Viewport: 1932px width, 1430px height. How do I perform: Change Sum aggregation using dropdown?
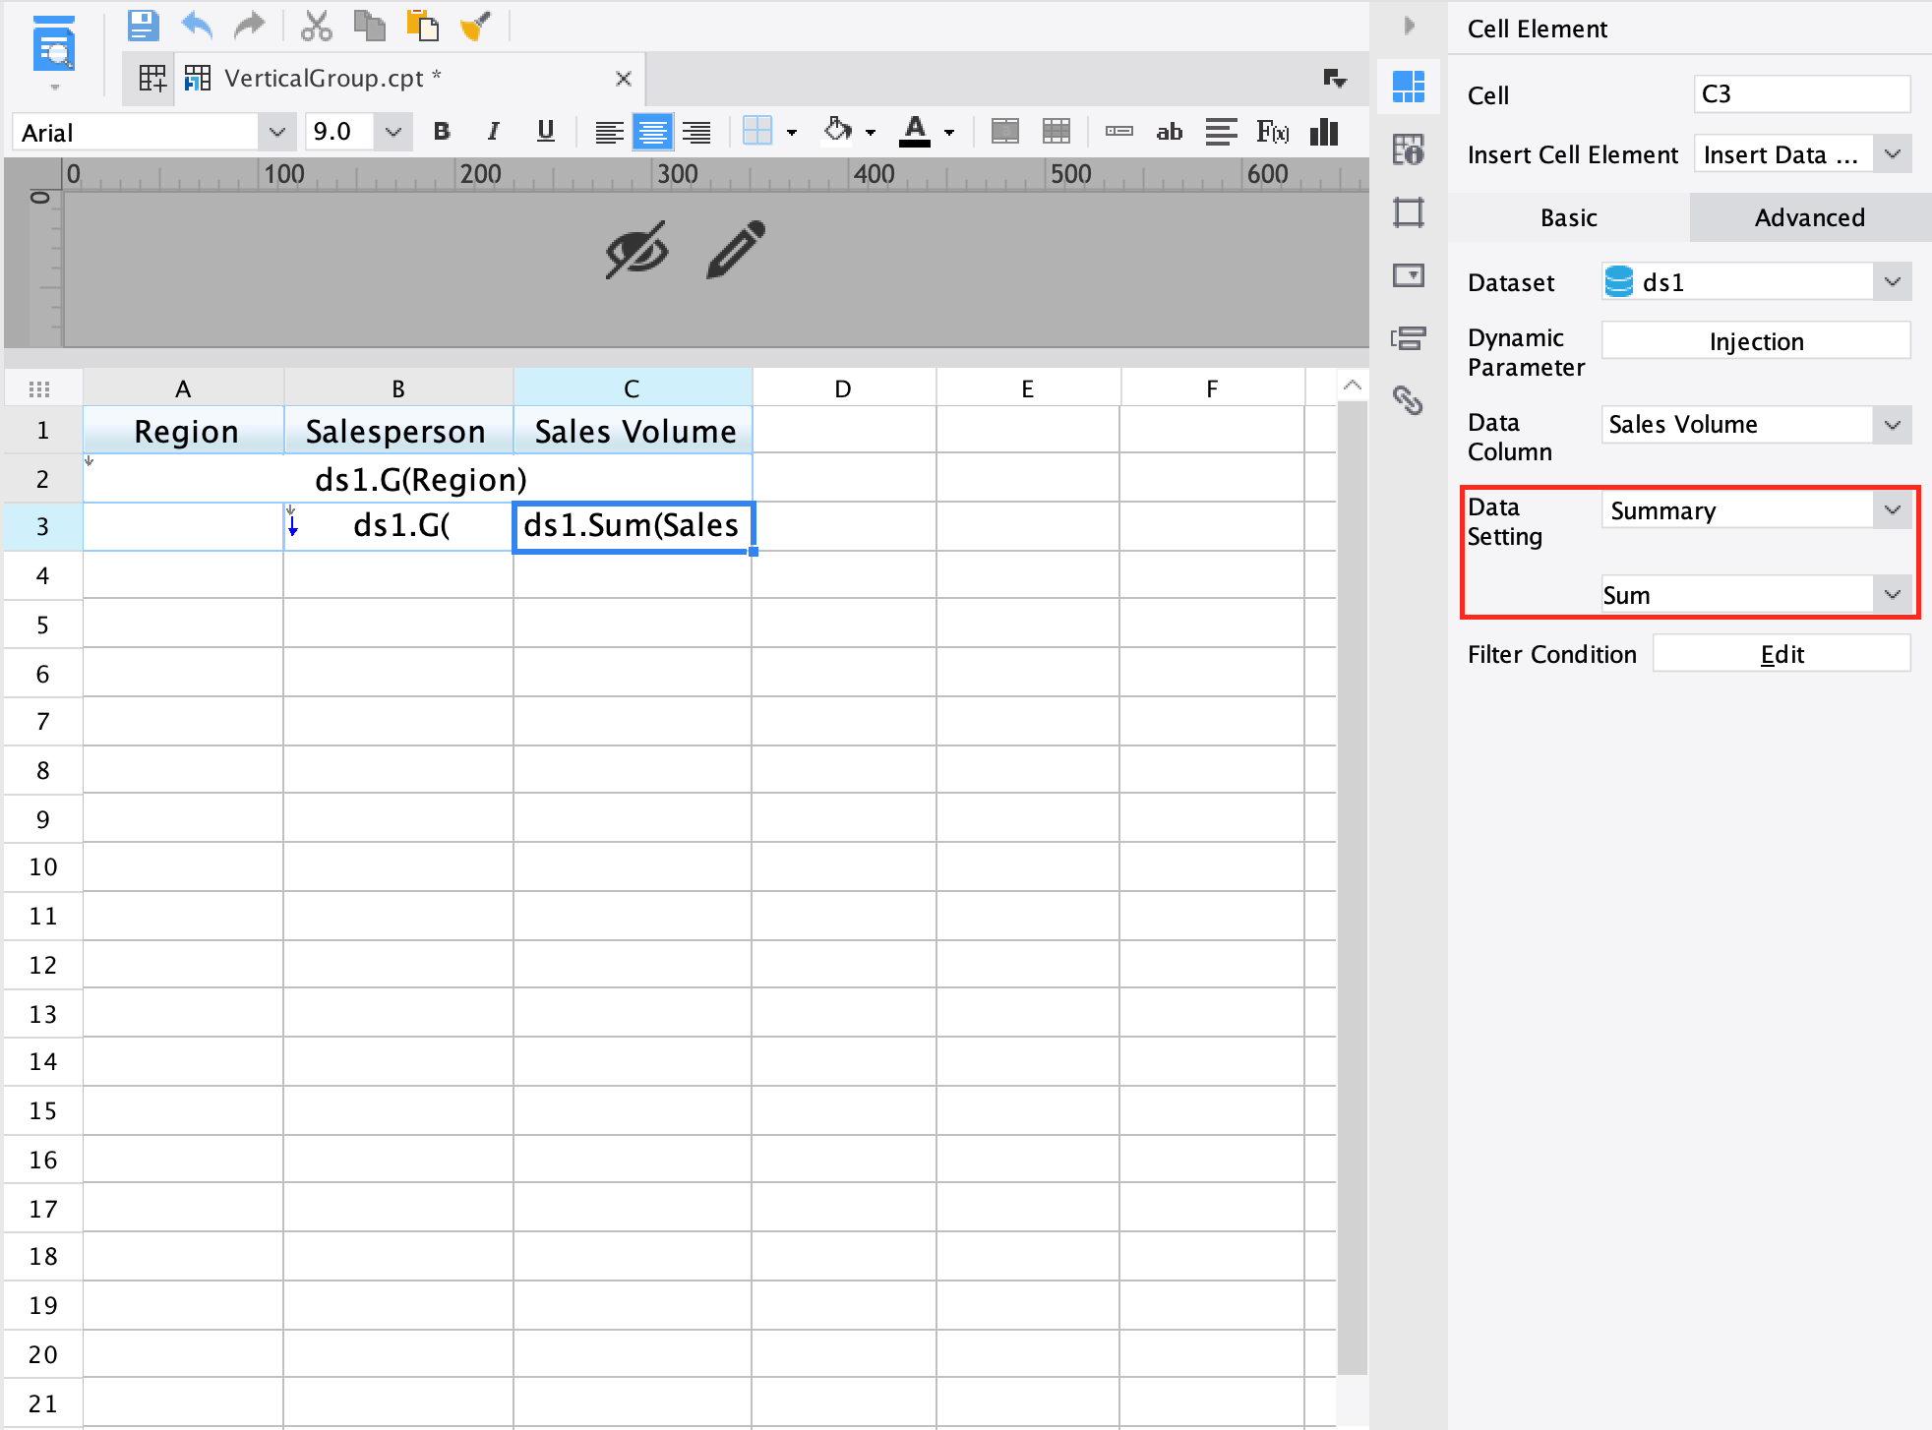[x=1891, y=594]
